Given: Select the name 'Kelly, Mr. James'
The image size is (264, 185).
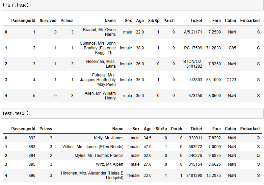Looking at the screenshot, I should tap(109, 138).
